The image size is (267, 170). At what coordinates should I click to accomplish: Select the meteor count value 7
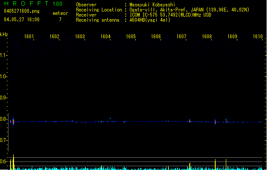60,20
